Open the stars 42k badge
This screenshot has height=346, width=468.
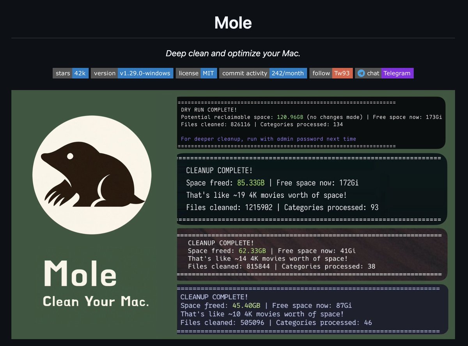[71, 73]
